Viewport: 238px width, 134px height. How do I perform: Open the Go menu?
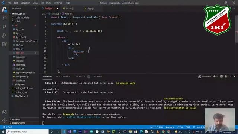(42, 3)
